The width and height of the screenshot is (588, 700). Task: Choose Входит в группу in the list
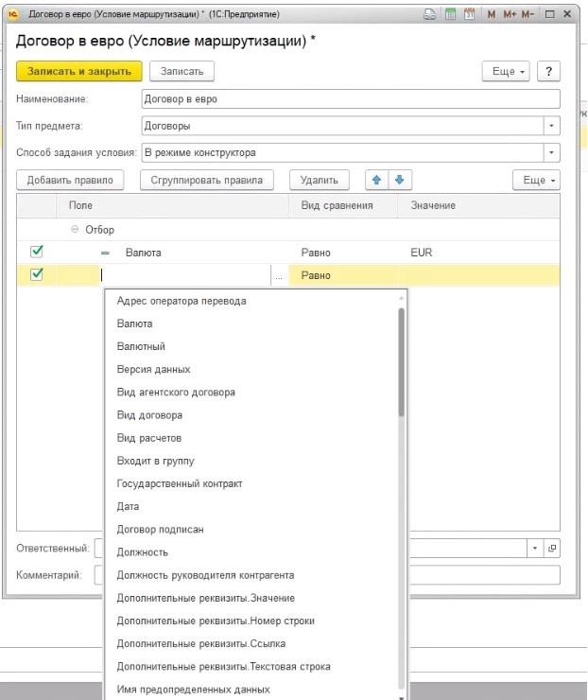point(155,461)
